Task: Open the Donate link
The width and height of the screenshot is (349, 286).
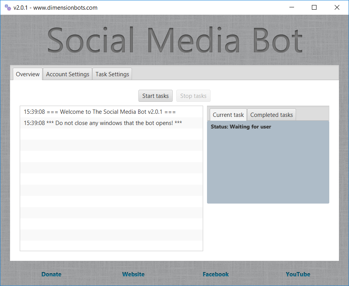Action: [51, 274]
